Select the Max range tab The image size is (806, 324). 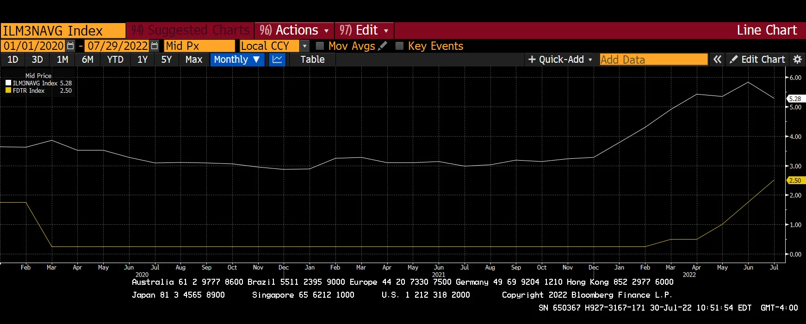tap(194, 60)
